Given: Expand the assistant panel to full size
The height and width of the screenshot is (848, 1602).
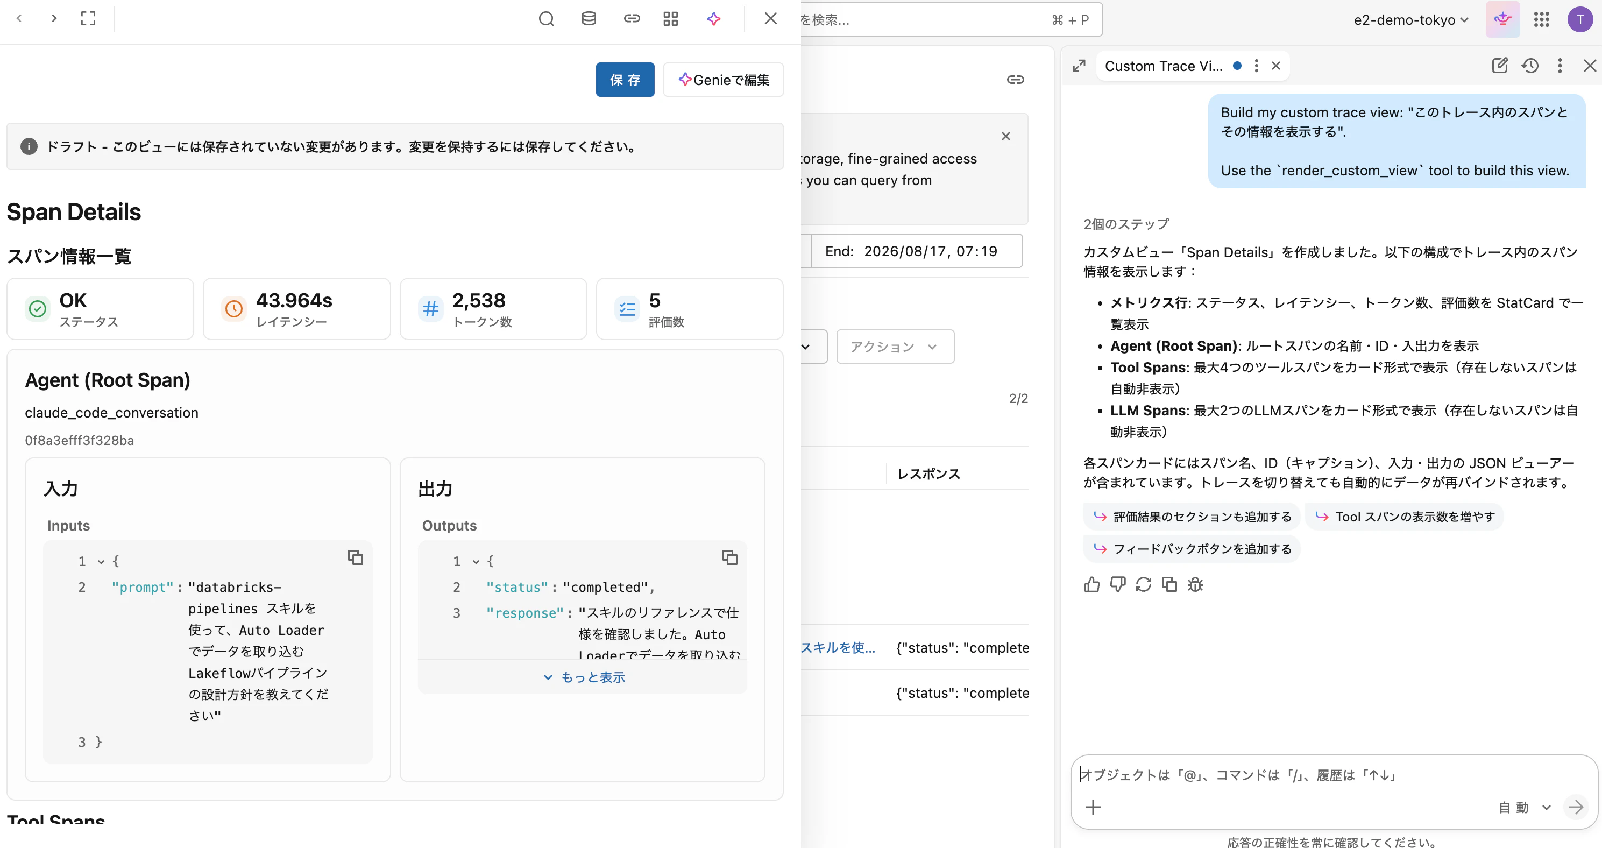Looking at the screenshot, I should point(1079,66).
